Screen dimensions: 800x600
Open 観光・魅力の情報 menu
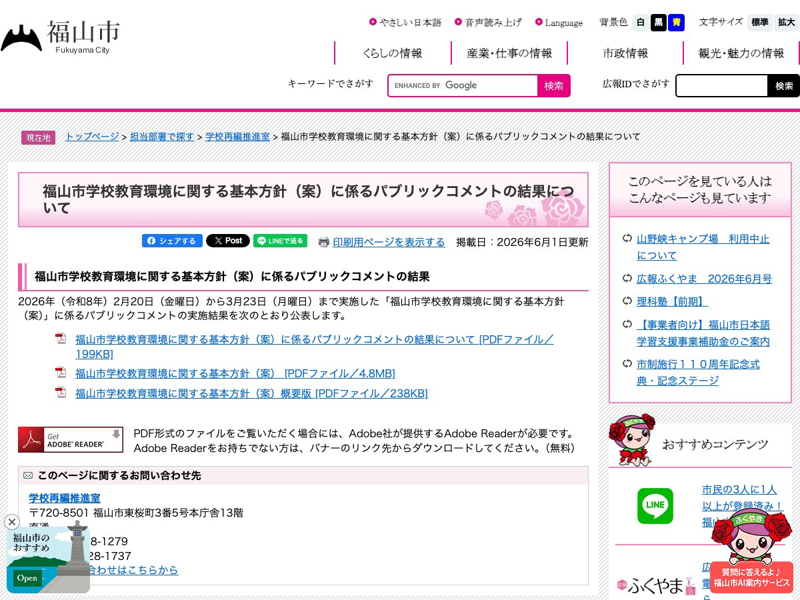pos(741,53)
